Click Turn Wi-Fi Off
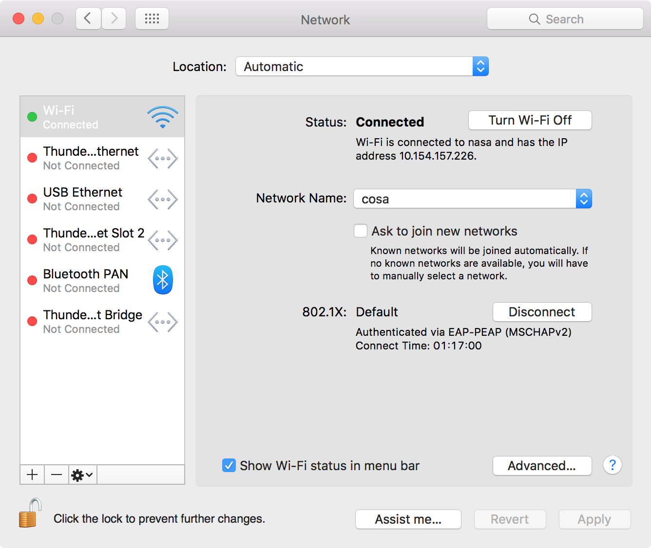 tap(530, 120)
